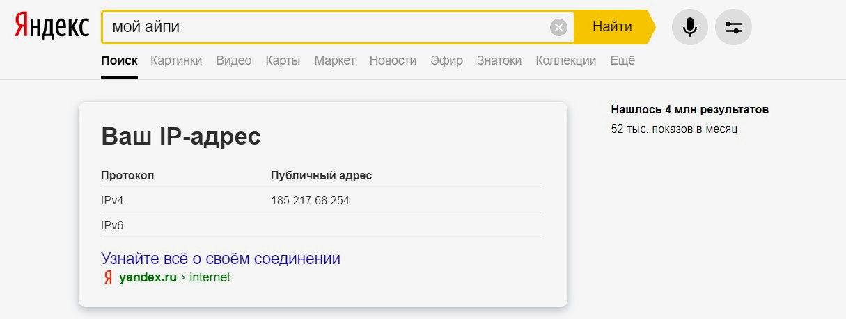Open the Карты tab

click(283, 60)
